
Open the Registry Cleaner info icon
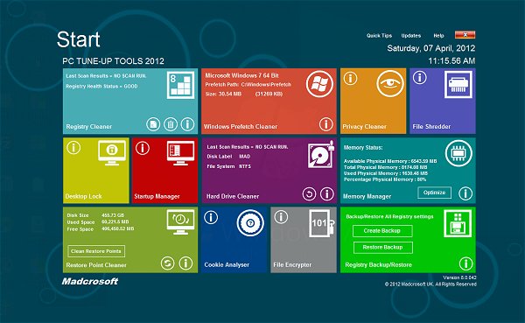pyautogui.click(x=187, y=124)
